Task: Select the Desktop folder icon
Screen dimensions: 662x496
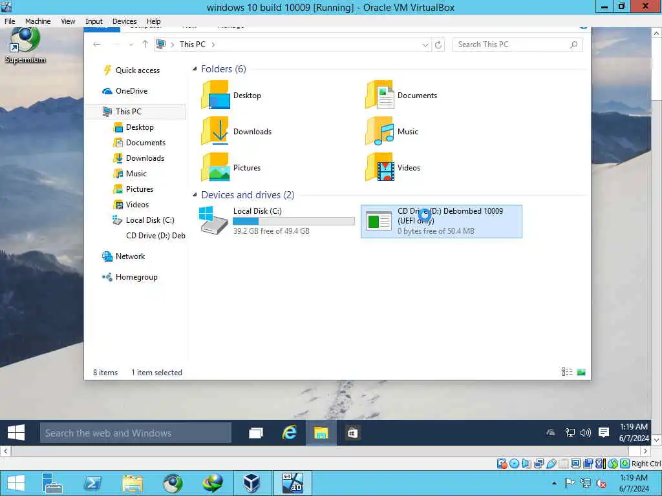Action: 216,96
